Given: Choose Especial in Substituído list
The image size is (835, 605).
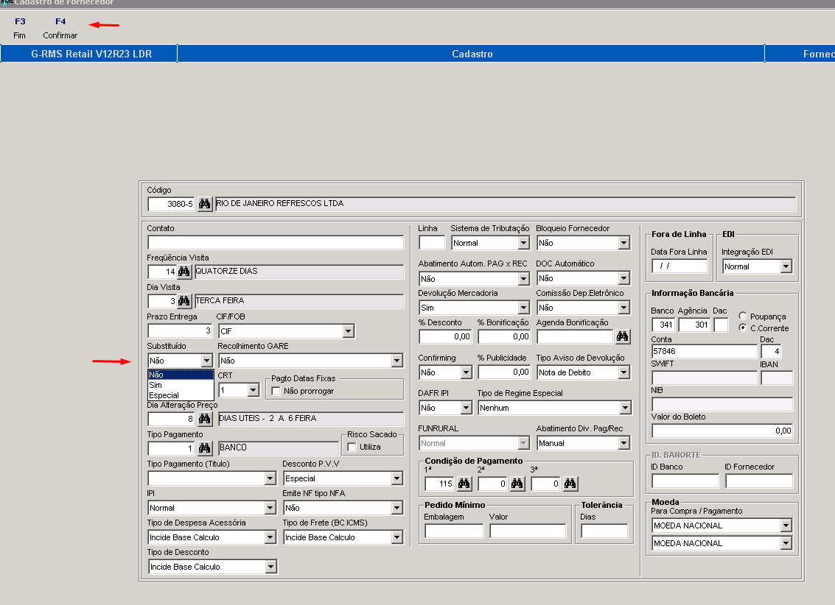Looking at the screenshot, I should click(181, 395).
